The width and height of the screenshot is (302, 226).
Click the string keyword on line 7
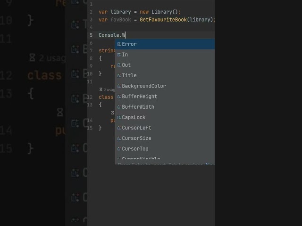coord(107,50)
